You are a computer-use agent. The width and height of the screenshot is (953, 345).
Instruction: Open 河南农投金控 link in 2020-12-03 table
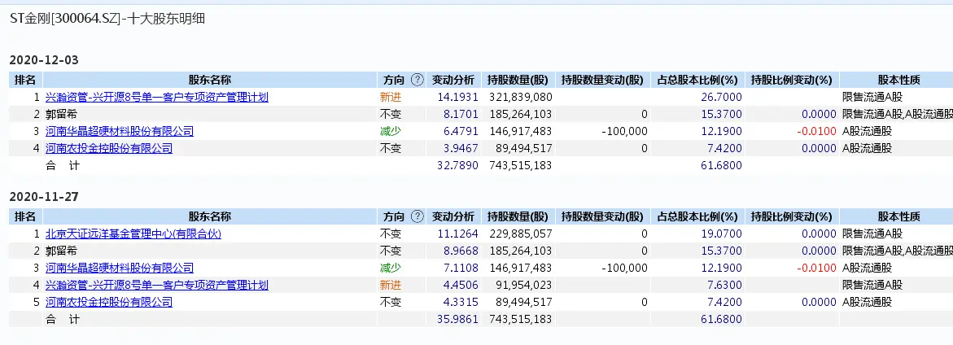(x=109, y=147)
